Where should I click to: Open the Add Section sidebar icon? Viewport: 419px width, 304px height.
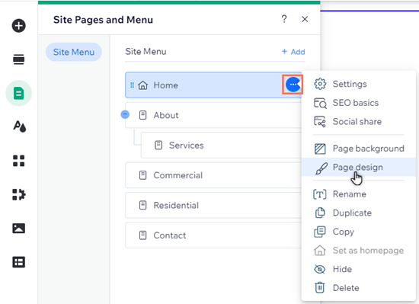[x=19, y=59]
